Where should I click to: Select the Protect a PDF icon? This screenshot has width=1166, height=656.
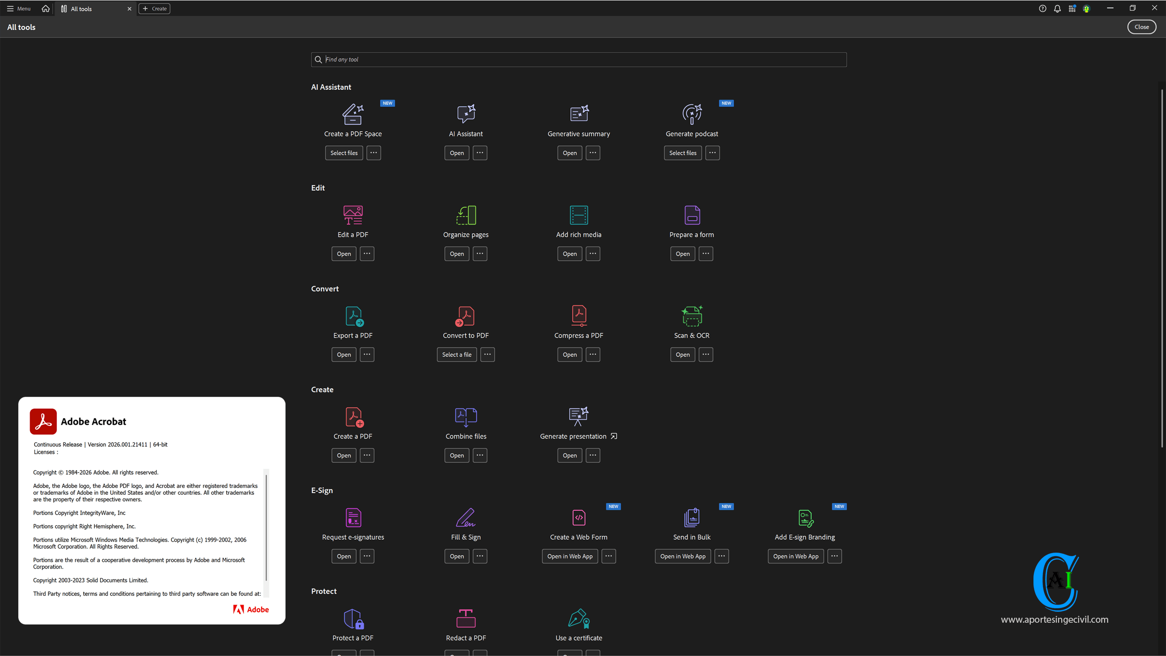pos(353,618)
